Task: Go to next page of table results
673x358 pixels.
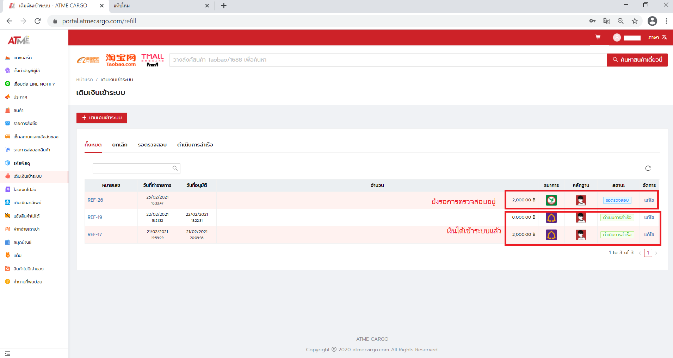Action: pyautogui.click(x=656, y=253)
